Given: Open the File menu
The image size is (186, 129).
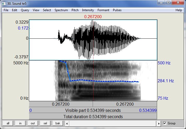Looking at the screenshot, I should (x=6, y=10).
